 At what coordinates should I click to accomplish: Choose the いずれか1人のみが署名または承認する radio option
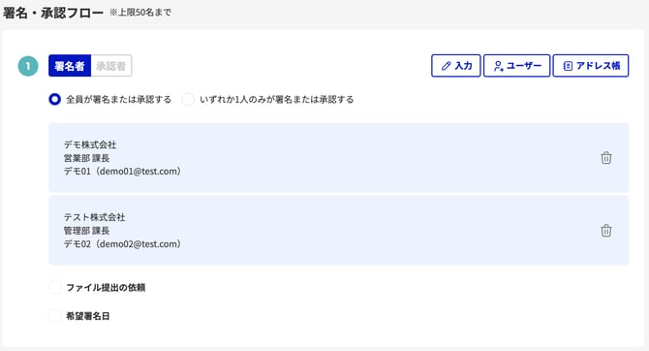188,100
